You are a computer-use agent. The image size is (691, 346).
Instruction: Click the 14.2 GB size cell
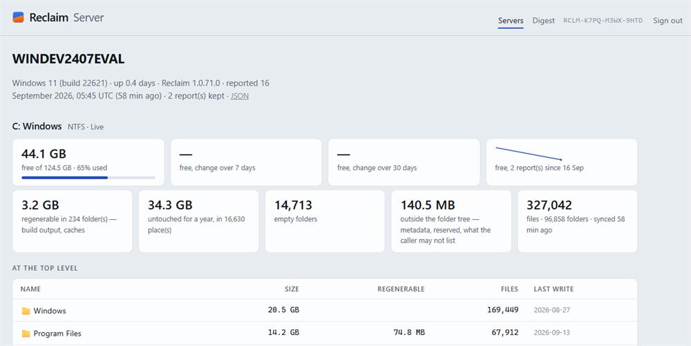pyautogui.click(x=283, y=333)
